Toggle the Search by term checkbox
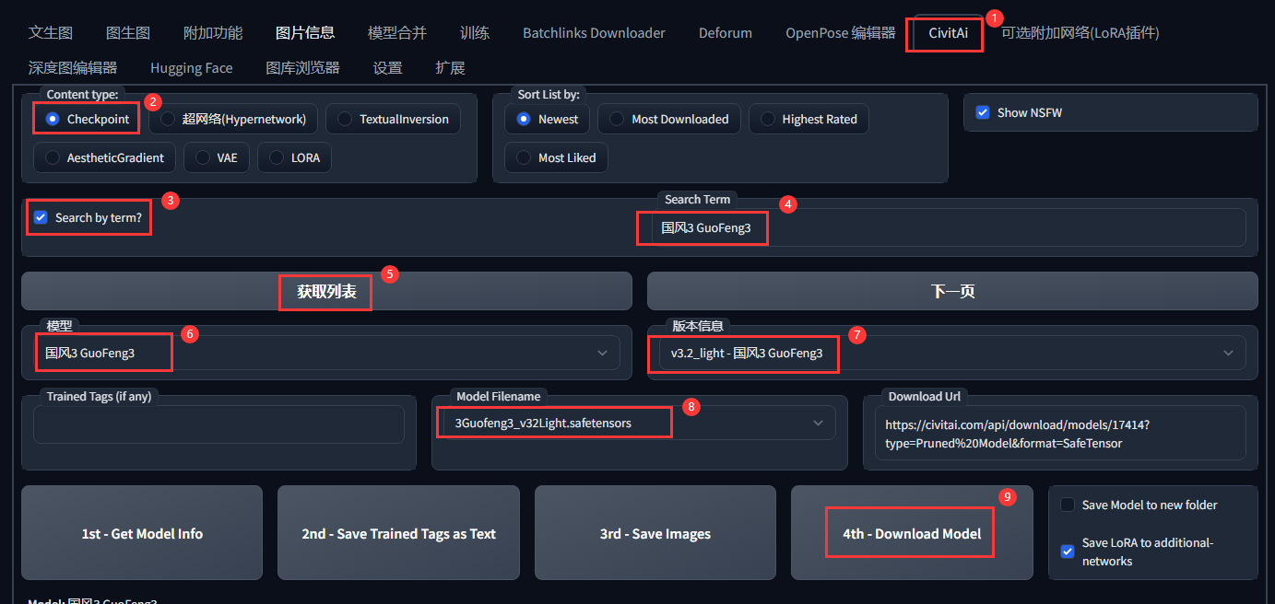The image size is (1275, 604). [41, 217]
